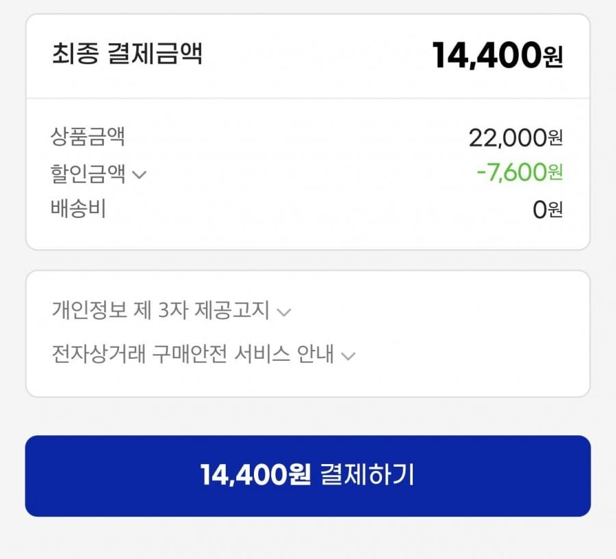Tap the 14,400원 결제하기 button

tap(307, 476)
